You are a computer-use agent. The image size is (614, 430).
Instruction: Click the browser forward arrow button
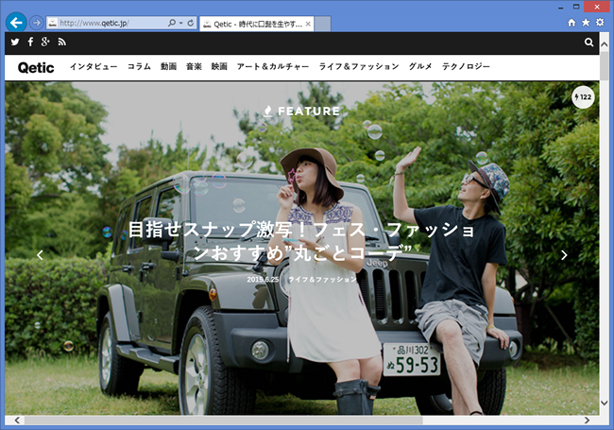click(x=36, y=22)
